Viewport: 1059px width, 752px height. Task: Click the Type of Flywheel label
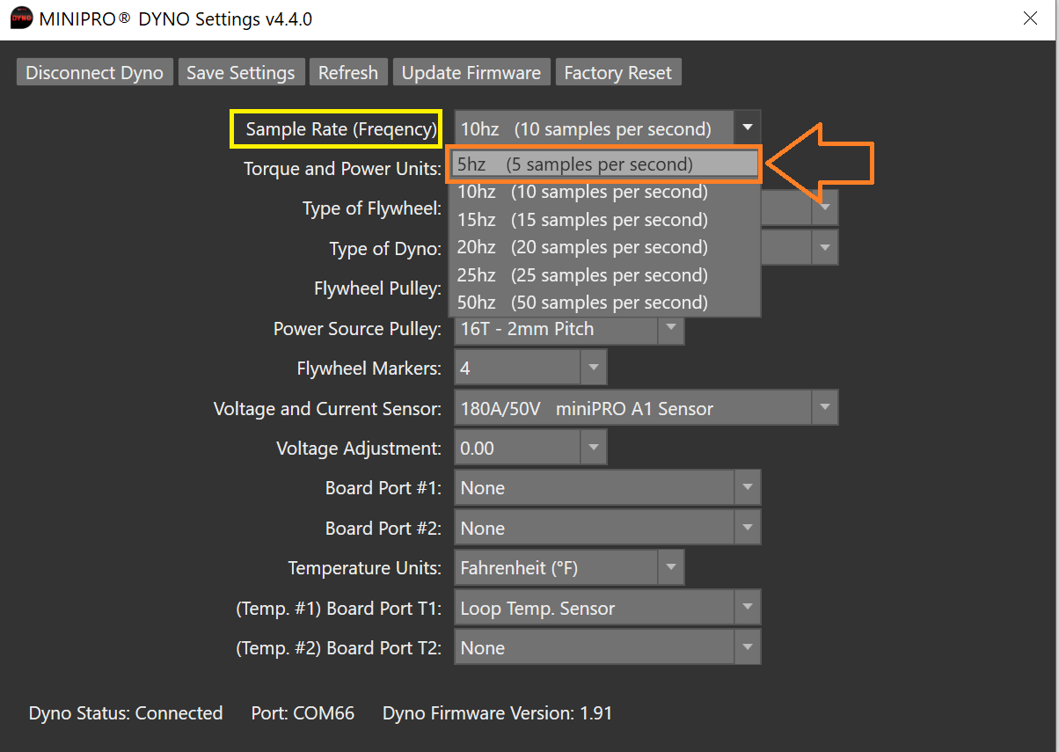(x=372, y=208)
